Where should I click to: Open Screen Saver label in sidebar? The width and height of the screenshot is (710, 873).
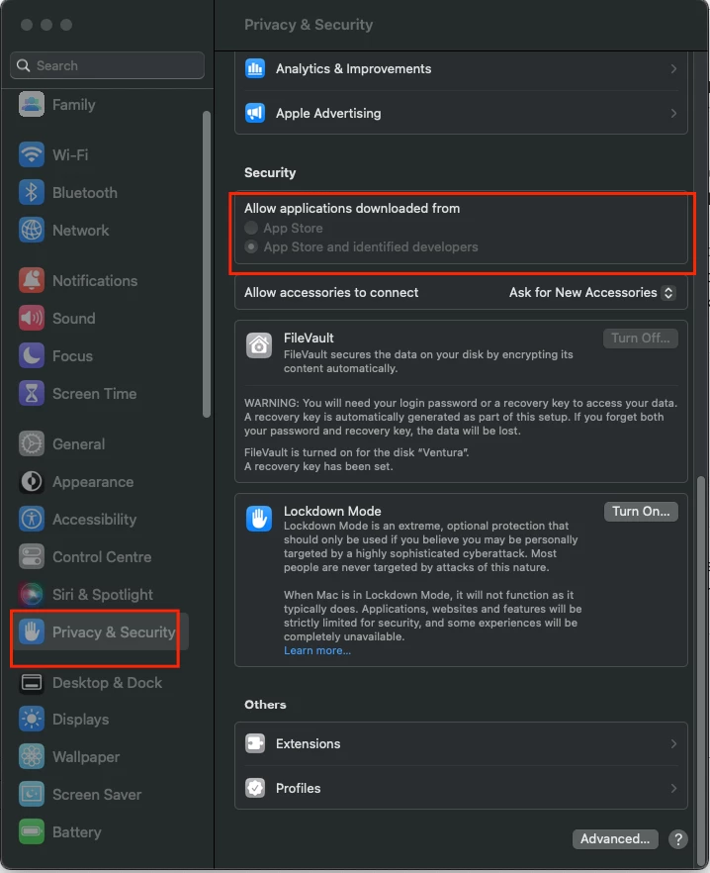97,795
